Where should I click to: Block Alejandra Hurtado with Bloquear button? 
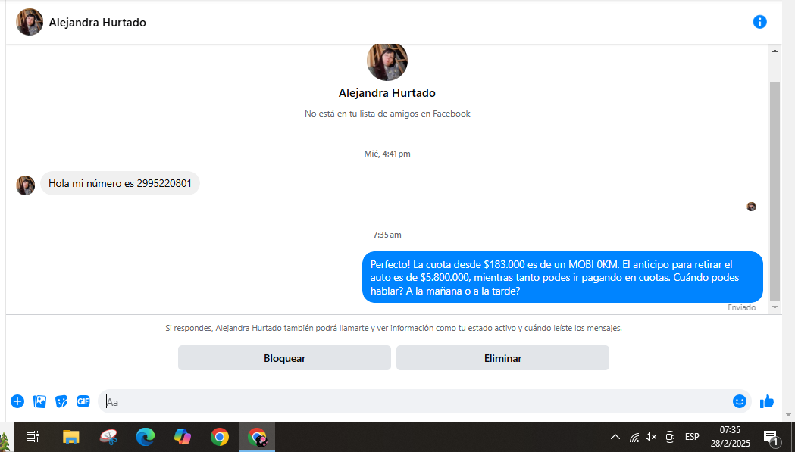[284, 358]
